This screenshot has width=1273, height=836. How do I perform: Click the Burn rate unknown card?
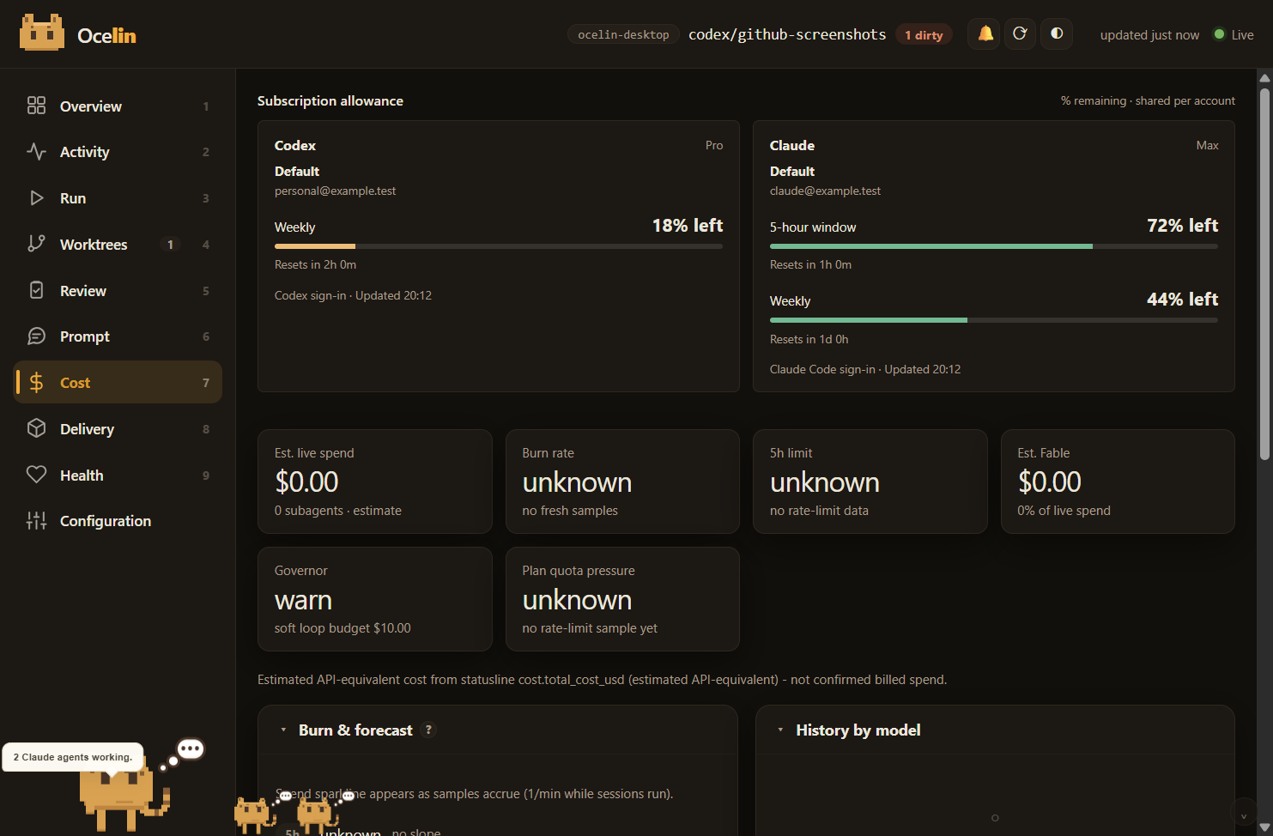coord(622,482)
